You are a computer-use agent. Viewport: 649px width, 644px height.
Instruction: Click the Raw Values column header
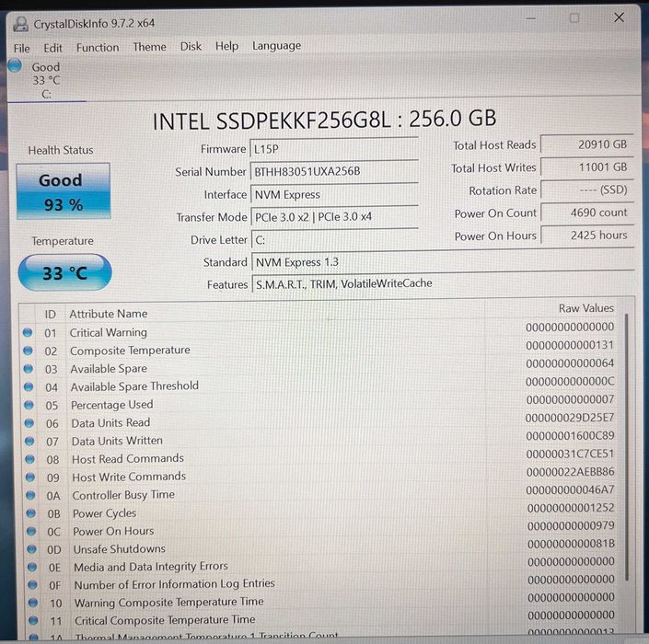pos(586,308)
